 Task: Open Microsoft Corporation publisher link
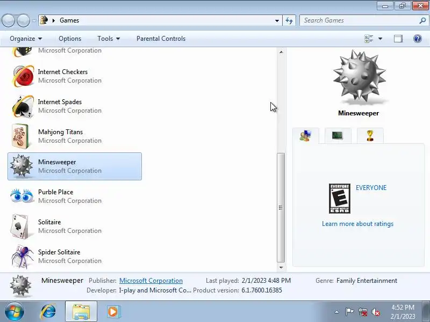[x=151, y=281]
